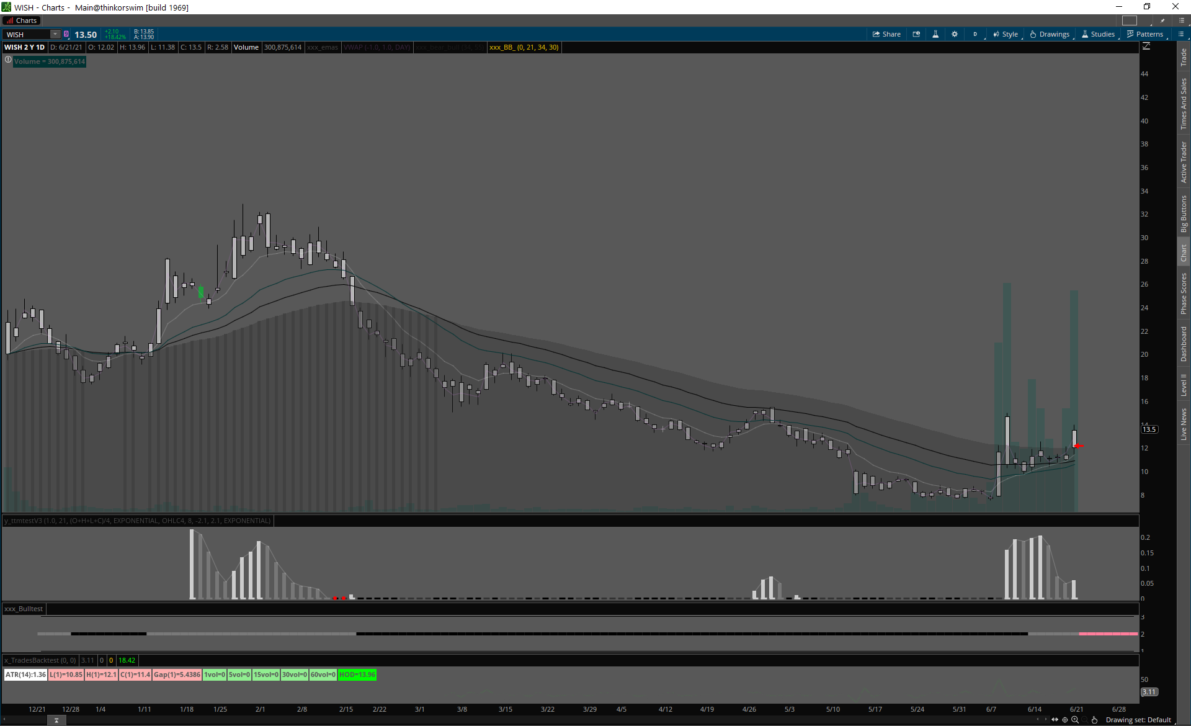Click the expand time axis arrows icon
The height and width of the screenshot is (726, 1191).
pos(1055,720)
